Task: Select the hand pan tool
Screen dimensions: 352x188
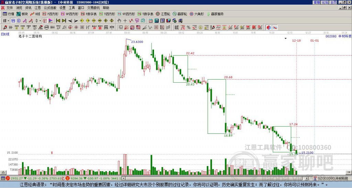Action: 119,21
